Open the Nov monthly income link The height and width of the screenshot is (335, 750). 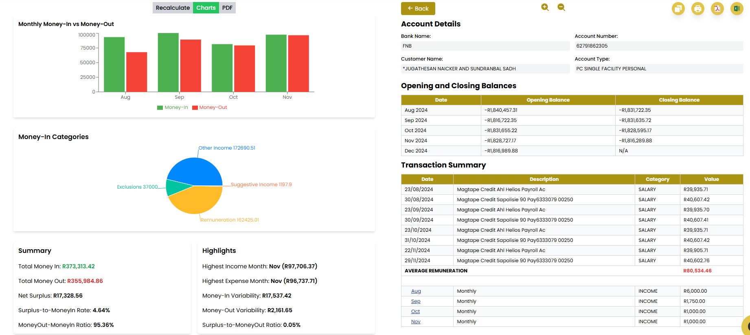415,322
